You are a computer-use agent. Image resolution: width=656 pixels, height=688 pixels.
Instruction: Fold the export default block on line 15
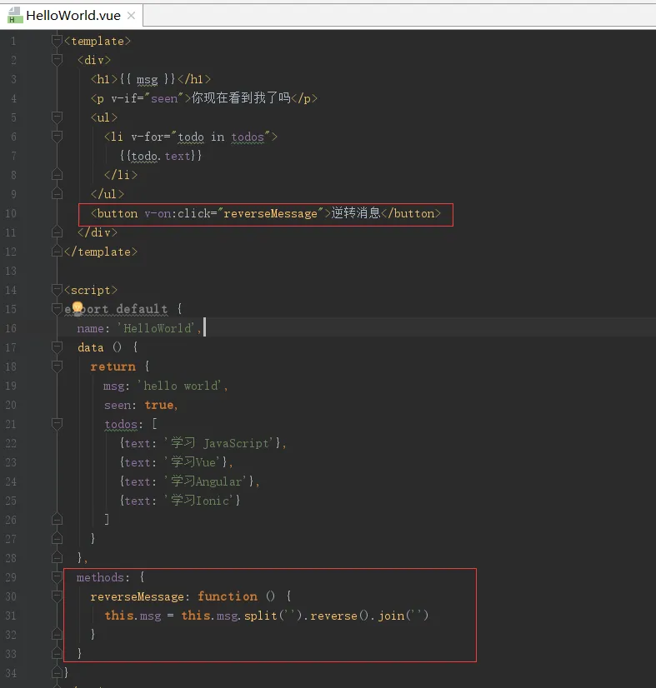click(x=57, y=309)
